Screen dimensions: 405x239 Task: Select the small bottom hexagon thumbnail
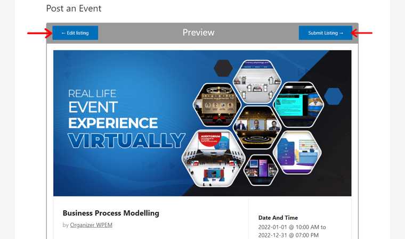point(261,170)
